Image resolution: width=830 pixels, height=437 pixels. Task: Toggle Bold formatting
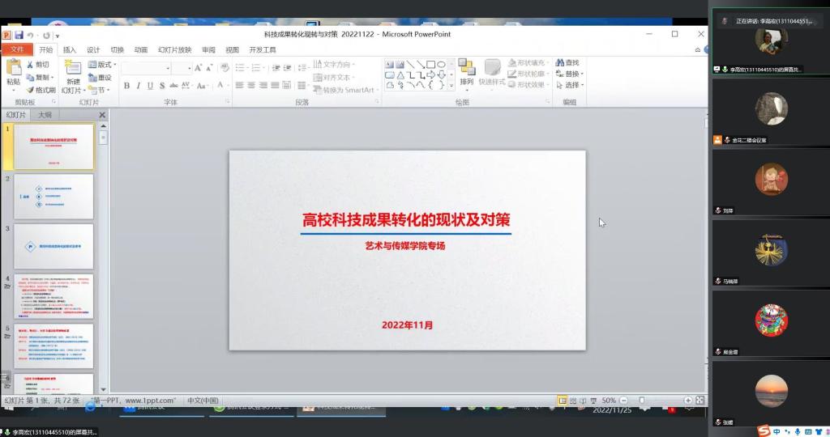tap(126, 86)
